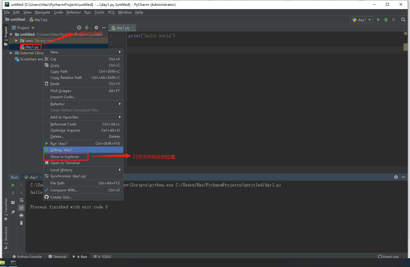Open the day1 run configuration dropdown

[x=362, y=20]
